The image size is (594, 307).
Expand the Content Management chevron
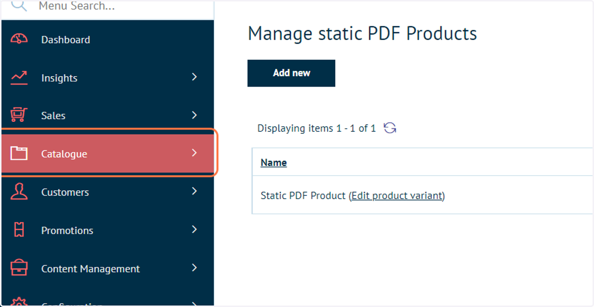195,268
